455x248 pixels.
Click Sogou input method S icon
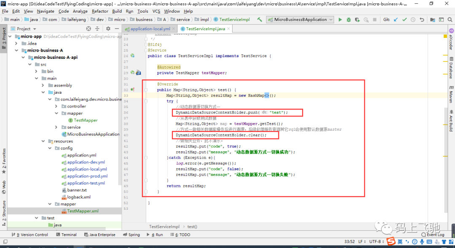pos(392,241)
